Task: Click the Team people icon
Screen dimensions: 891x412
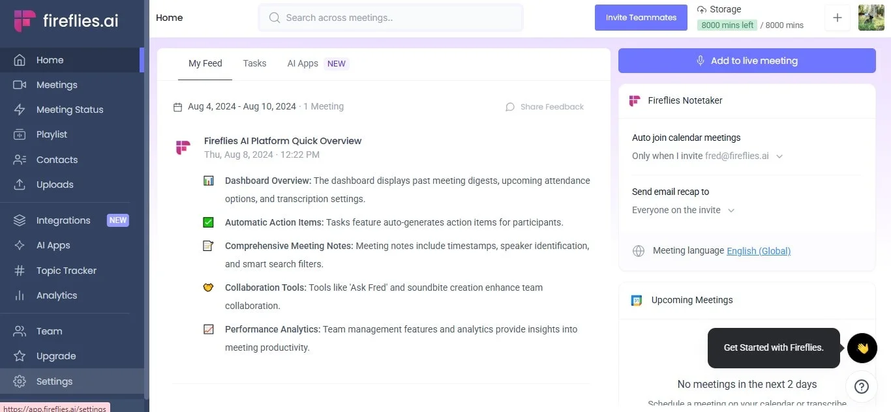Action: [20, 331]
